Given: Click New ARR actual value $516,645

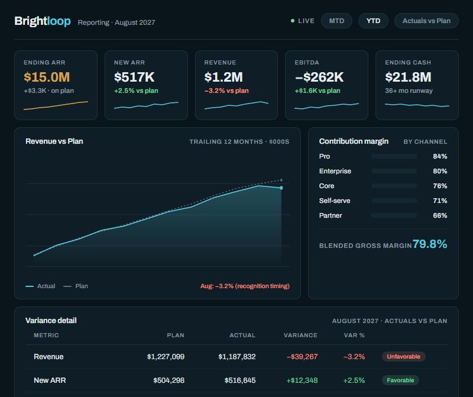Looking at the screenshot, I should coord(240,380).
